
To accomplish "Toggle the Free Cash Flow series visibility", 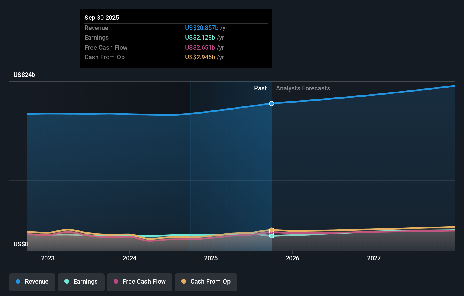I will 139,282.
